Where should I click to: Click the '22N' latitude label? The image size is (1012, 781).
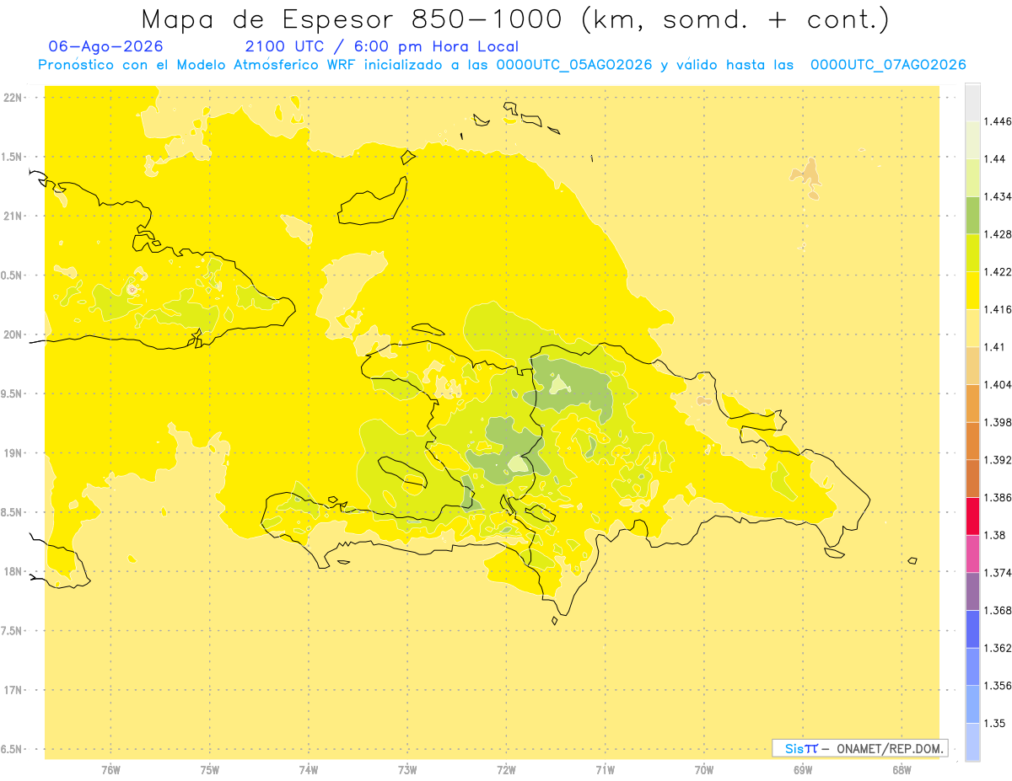[13, 98]
